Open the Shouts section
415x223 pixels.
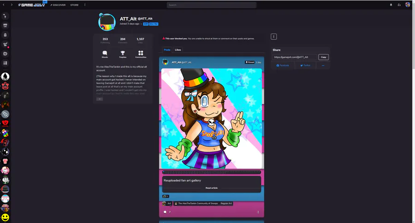[105, 54]
